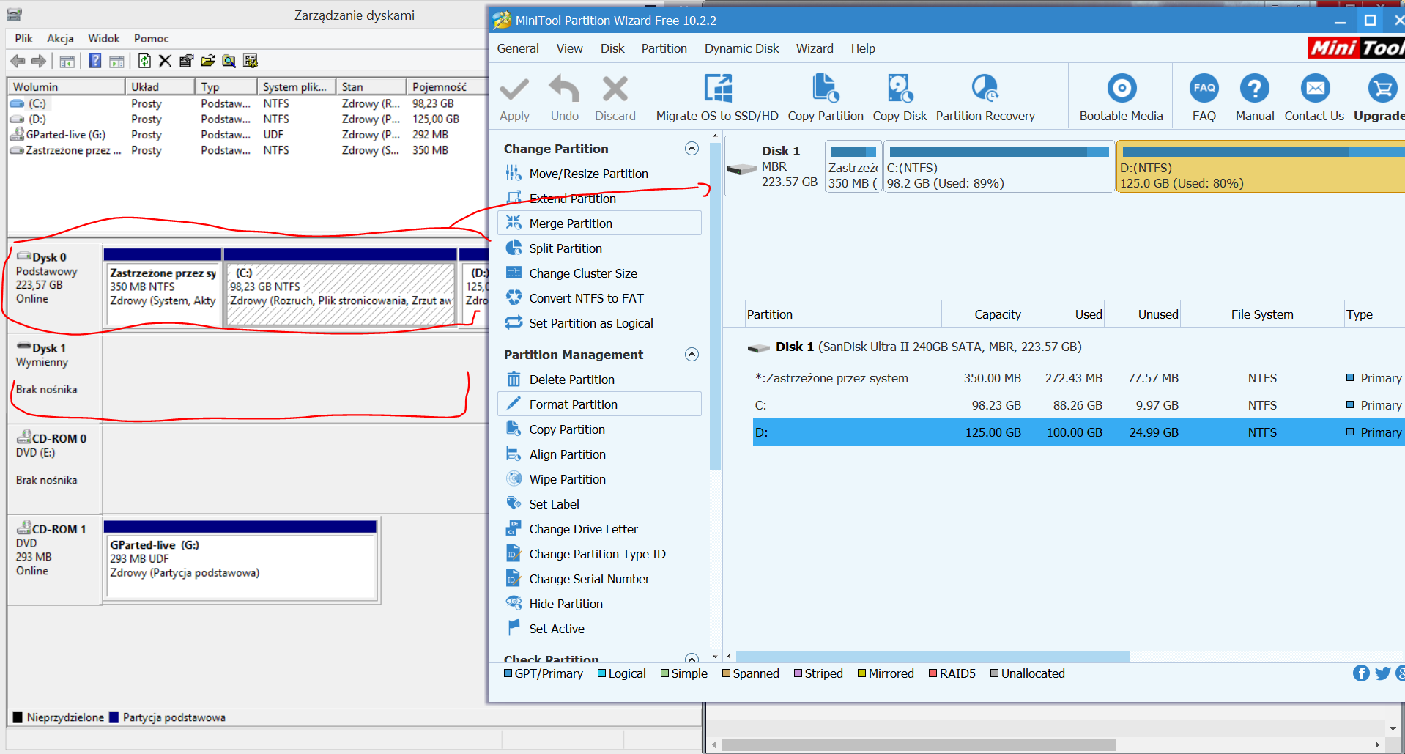This screenshot has height=754, width=1405.
Task: Collapse the Partition Management section
Action: [692, 355]
